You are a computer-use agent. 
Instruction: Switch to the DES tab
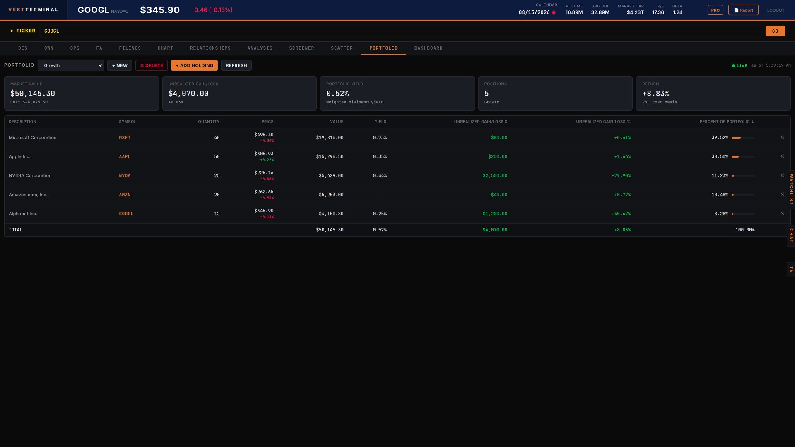pyautogui.click(x=23, y=48)
